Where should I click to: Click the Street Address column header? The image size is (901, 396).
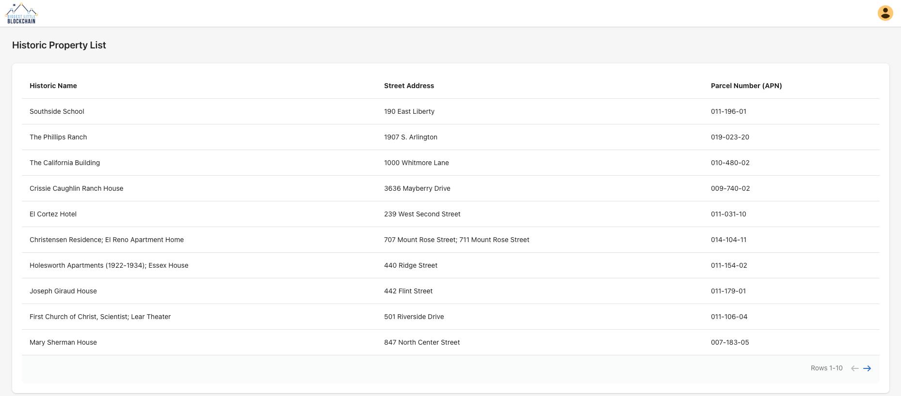coord(409,86)
